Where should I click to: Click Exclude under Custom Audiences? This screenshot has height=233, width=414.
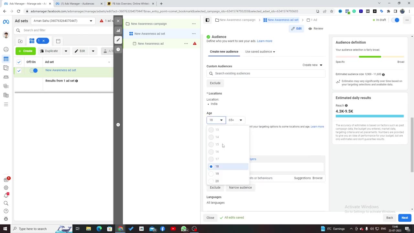pos(215,83)
